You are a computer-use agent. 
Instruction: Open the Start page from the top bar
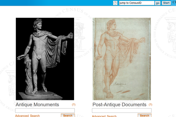tap(166, 3)
